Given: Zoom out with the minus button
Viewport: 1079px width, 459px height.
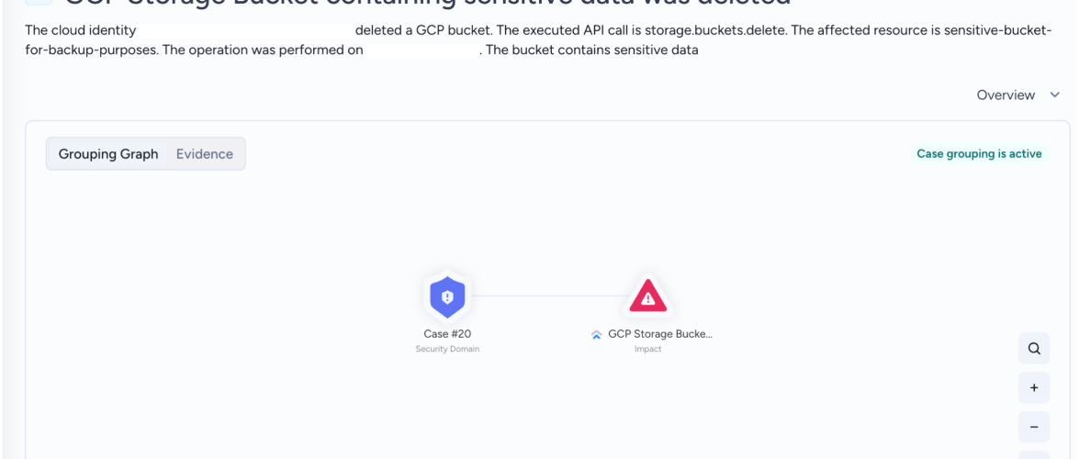Looking at the screenshot, I should coord(1034,427).
